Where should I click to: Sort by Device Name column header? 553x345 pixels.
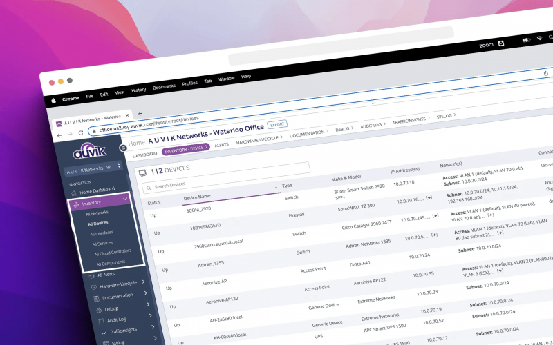tap(197, 197)
